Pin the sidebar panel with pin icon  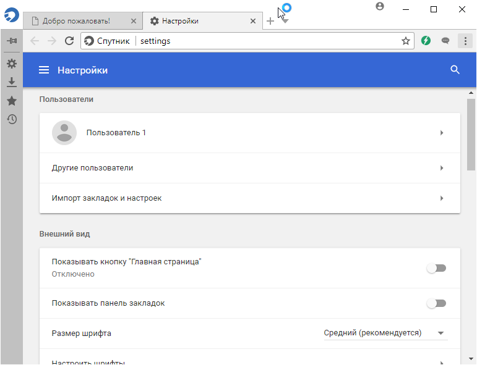coord(12,41)
